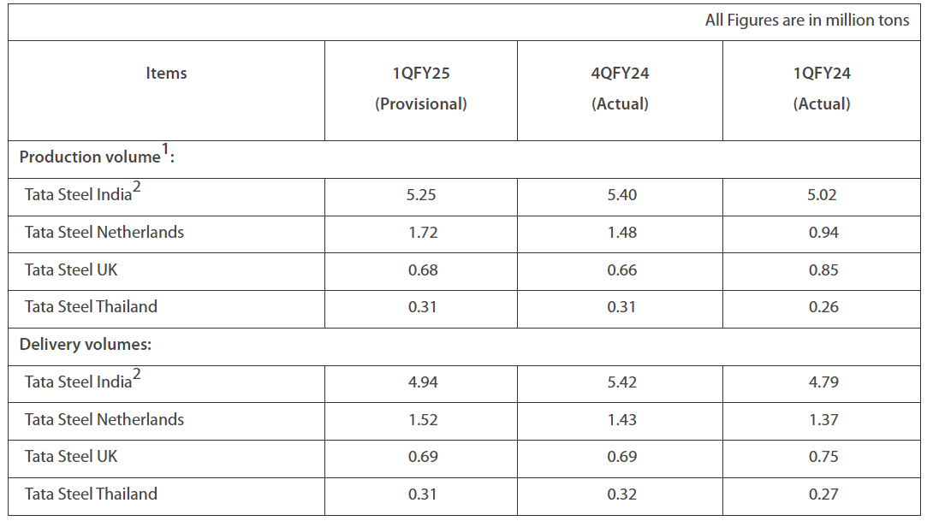Select the 4QFY24 Actual column header
Viewport: 927px width, 521px height.
(x=621, y=89)
